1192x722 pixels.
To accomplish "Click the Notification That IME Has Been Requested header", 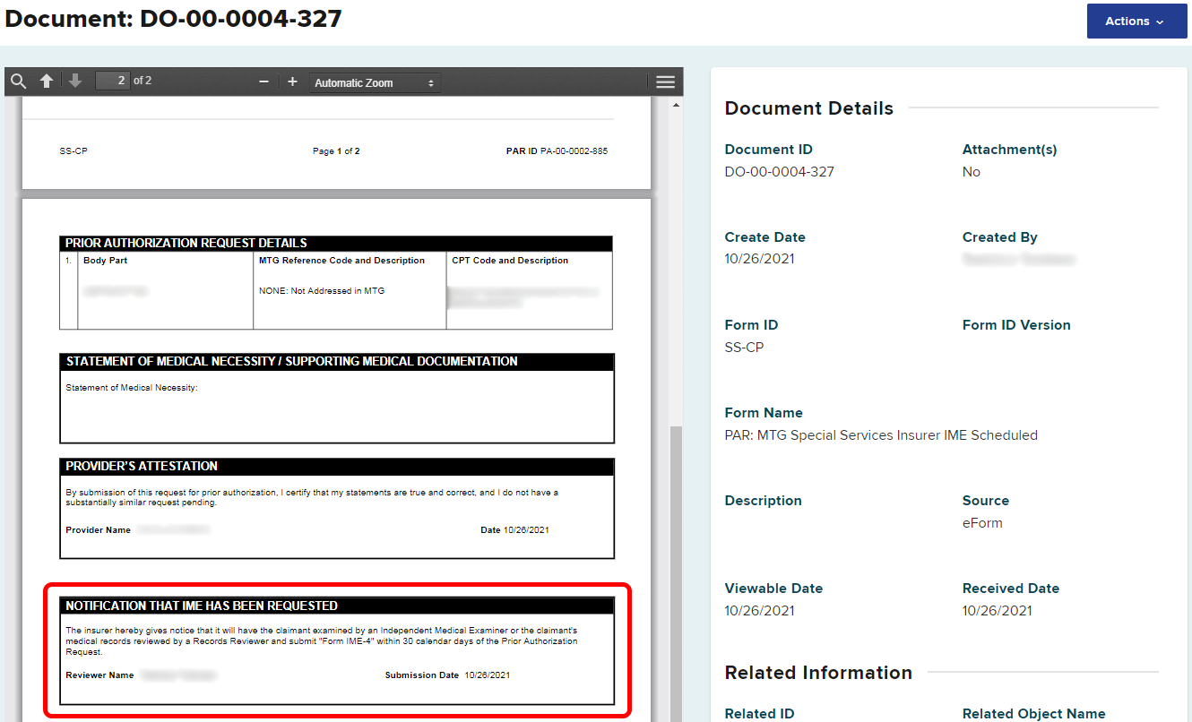I will tap(202, 606).
